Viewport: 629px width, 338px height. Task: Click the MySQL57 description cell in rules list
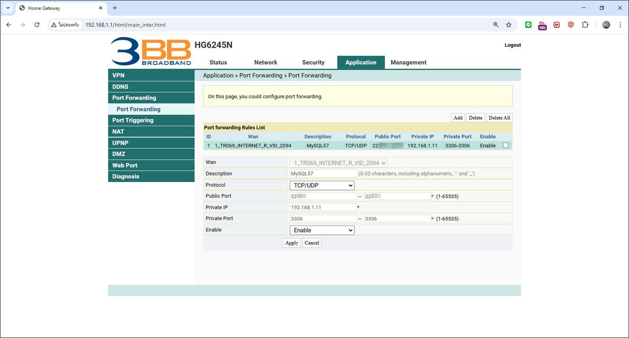[x=317, y=145]
